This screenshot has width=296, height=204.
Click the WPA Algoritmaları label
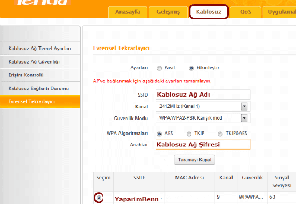click(x=127, y=134)
